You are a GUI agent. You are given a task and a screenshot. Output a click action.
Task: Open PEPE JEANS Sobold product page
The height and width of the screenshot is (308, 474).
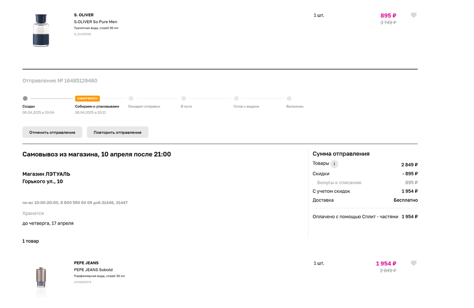pyautogui.click(x=93, y=270)
